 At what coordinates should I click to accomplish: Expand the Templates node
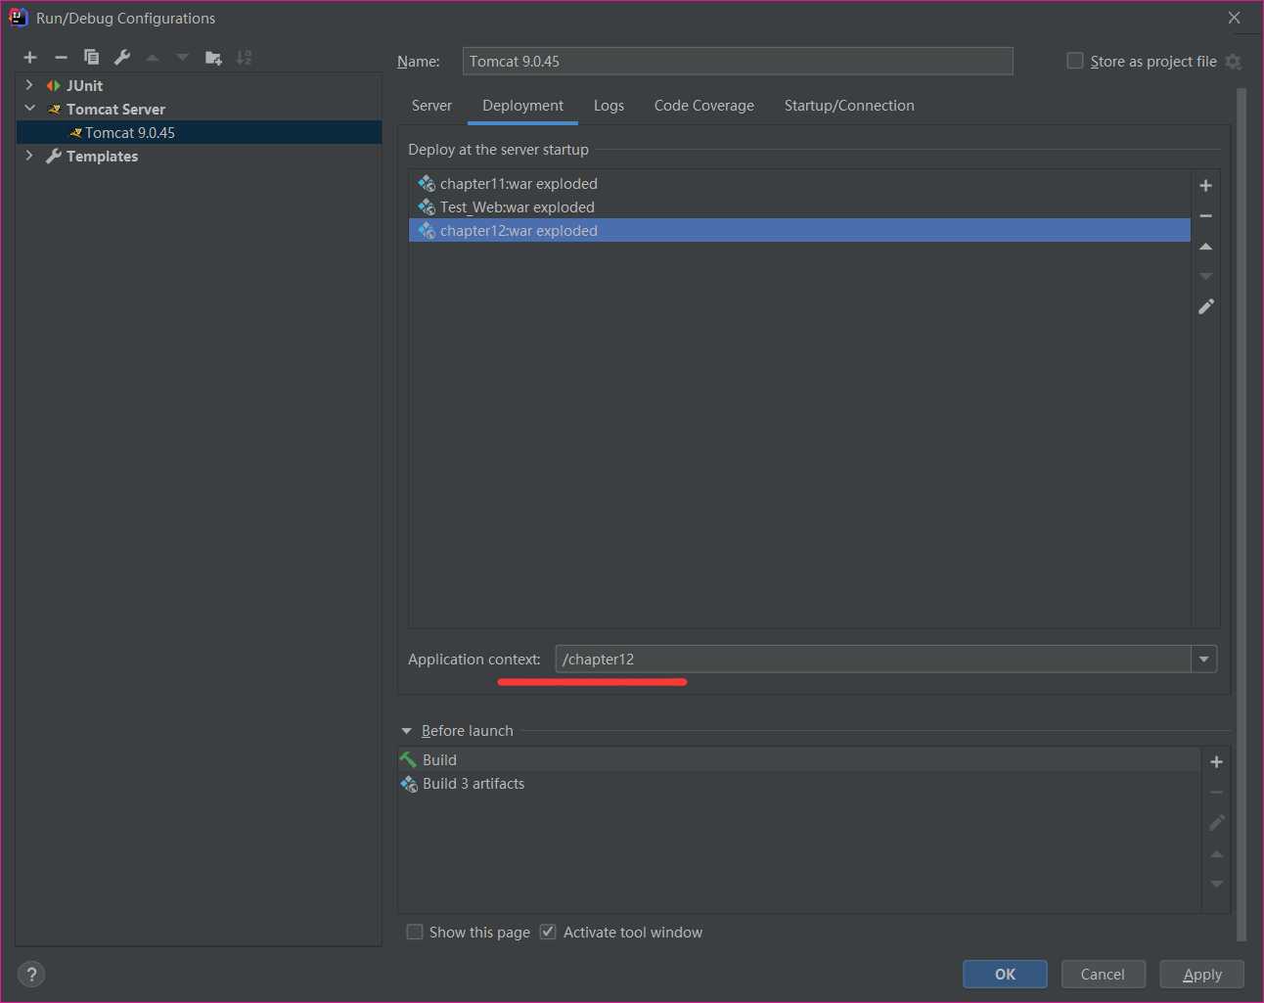point(29,156)
